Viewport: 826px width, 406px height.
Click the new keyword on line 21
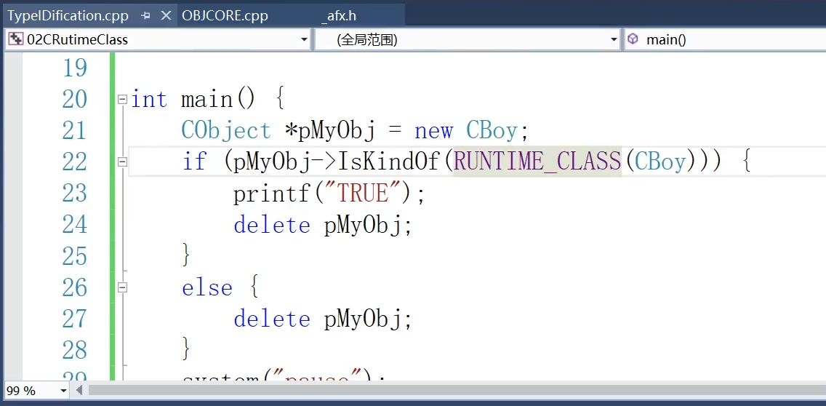(x=433, y=131)
